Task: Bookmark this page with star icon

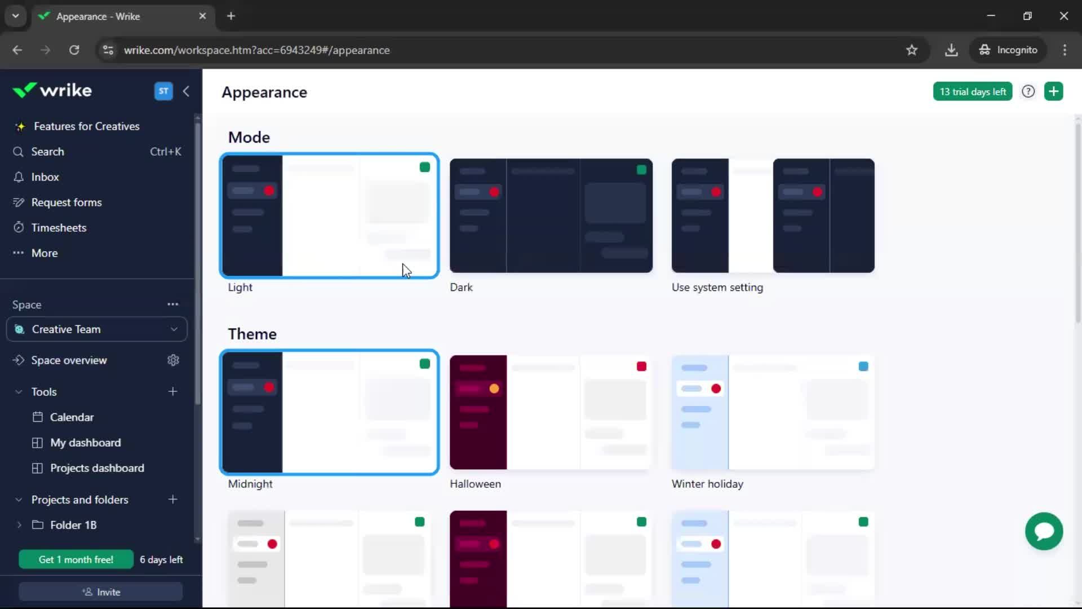Action: pyautogui.click(x=912, y=50)
